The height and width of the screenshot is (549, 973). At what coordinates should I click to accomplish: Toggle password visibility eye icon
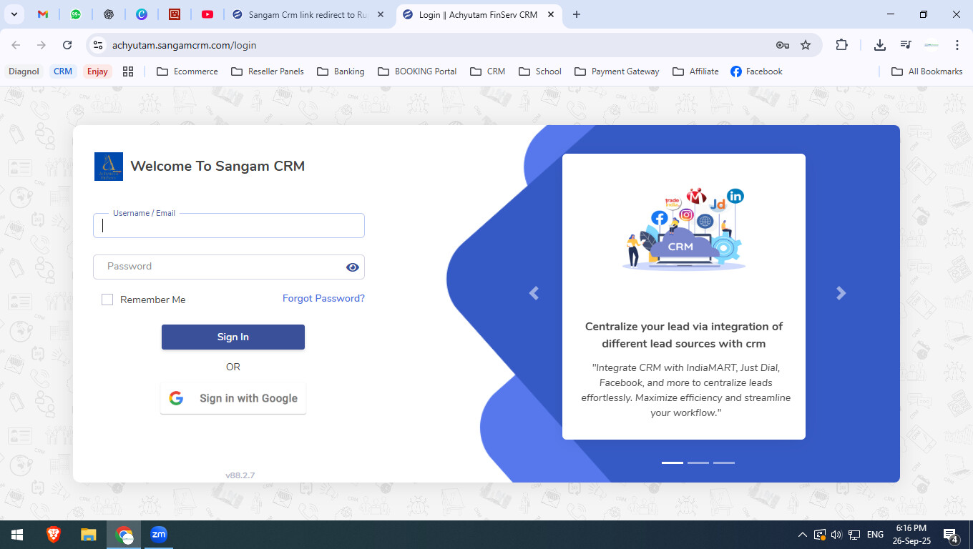[352, 267]
